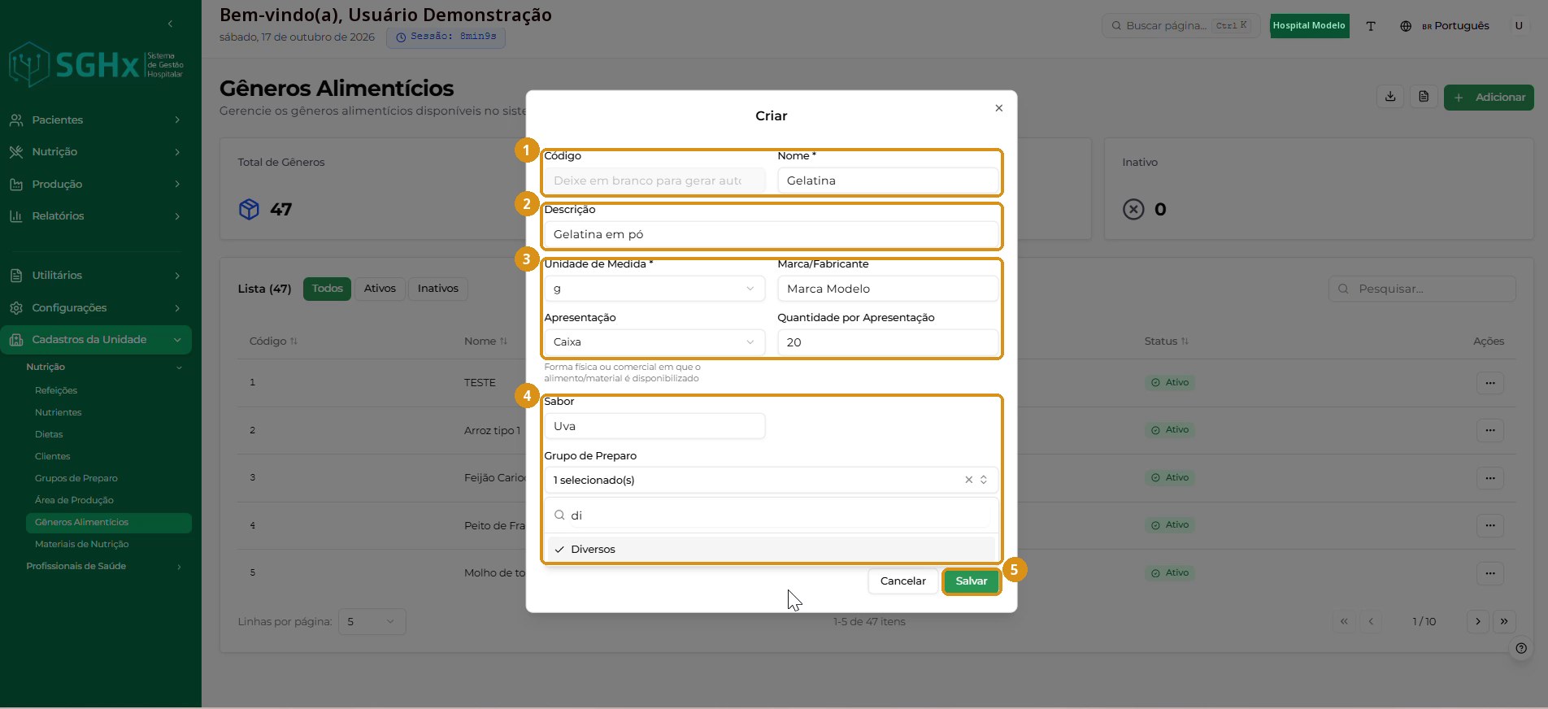Click the Hospital Modelo button
This screenshot has width=1548, height=709.
pyautogui.click(x=1309, y=26)
